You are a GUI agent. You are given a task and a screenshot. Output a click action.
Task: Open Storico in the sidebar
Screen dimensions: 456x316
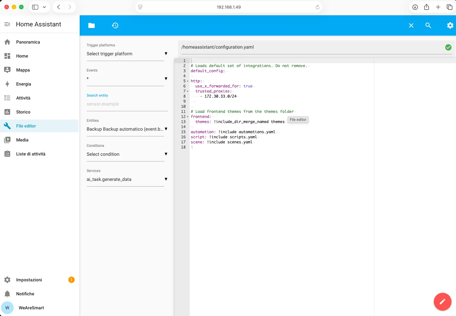[x=39, y=112]
